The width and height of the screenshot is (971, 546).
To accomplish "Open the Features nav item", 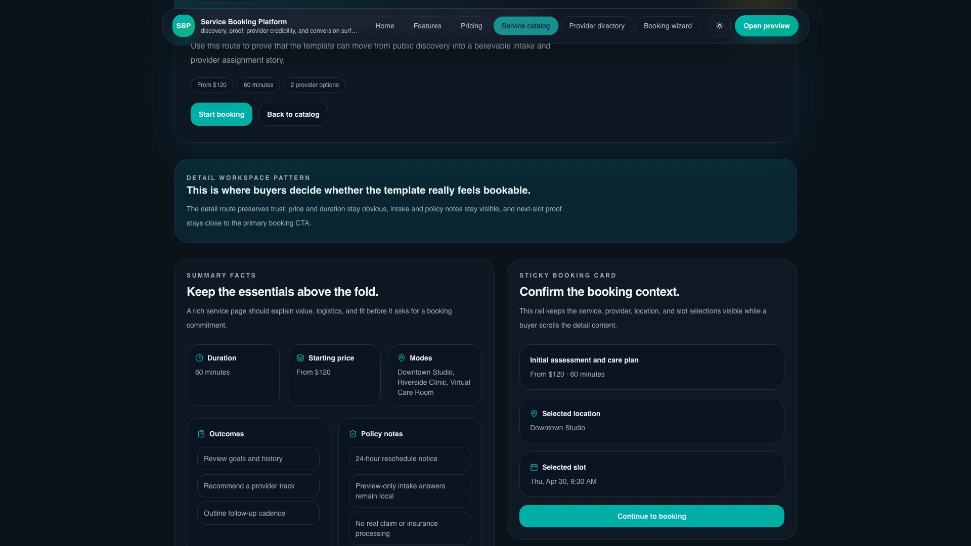I will 427,26.
